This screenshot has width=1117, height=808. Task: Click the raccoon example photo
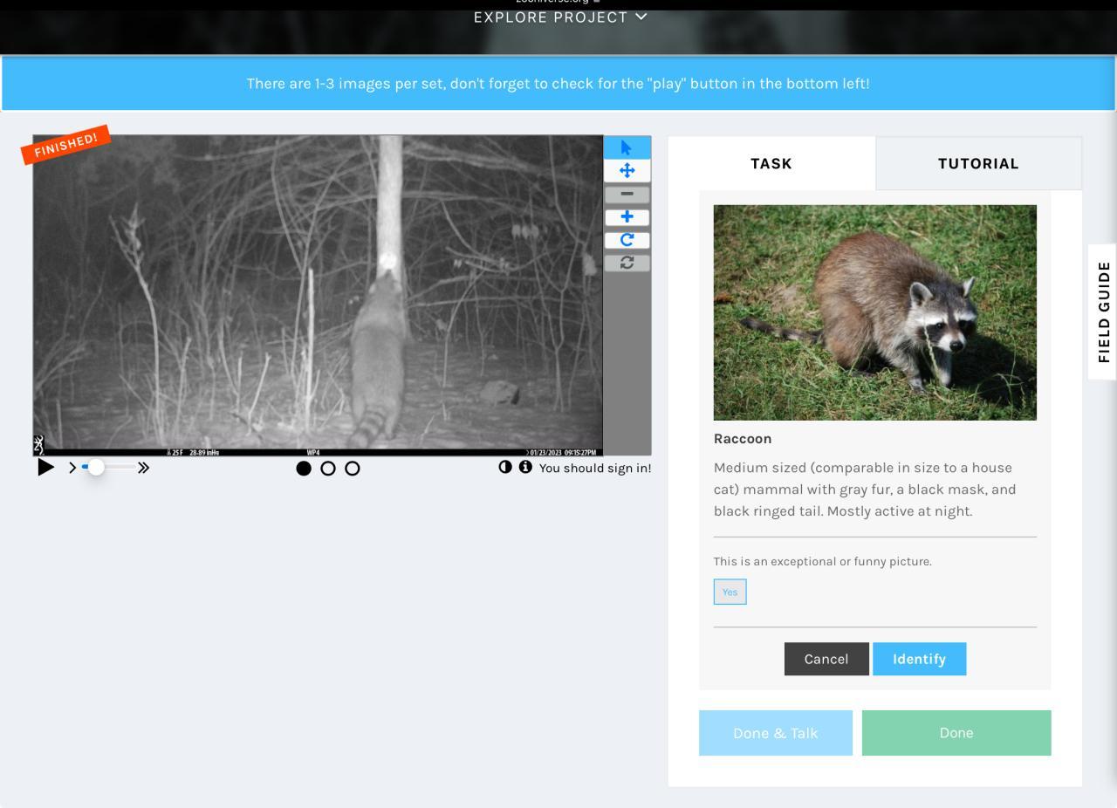point(875,312)
